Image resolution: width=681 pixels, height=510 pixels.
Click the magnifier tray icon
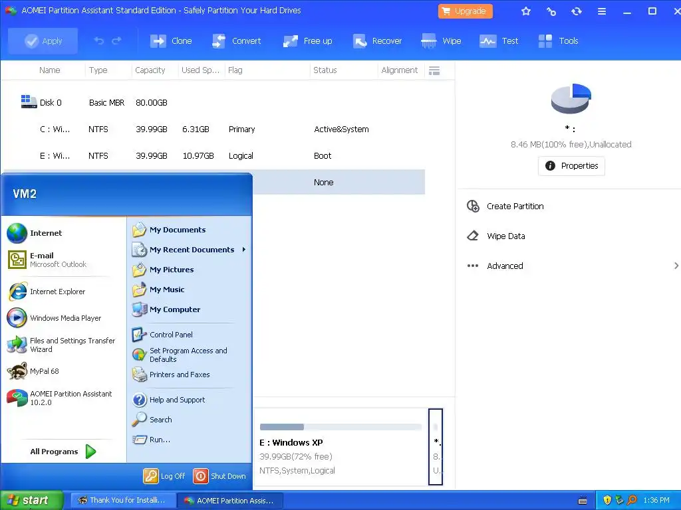tap(632, 501)
